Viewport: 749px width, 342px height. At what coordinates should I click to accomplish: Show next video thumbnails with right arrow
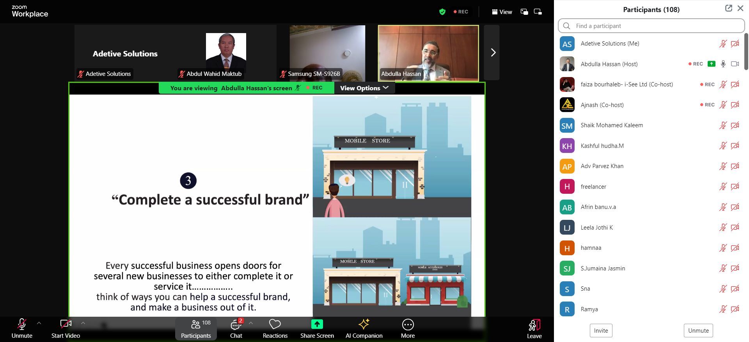[492, 53]
